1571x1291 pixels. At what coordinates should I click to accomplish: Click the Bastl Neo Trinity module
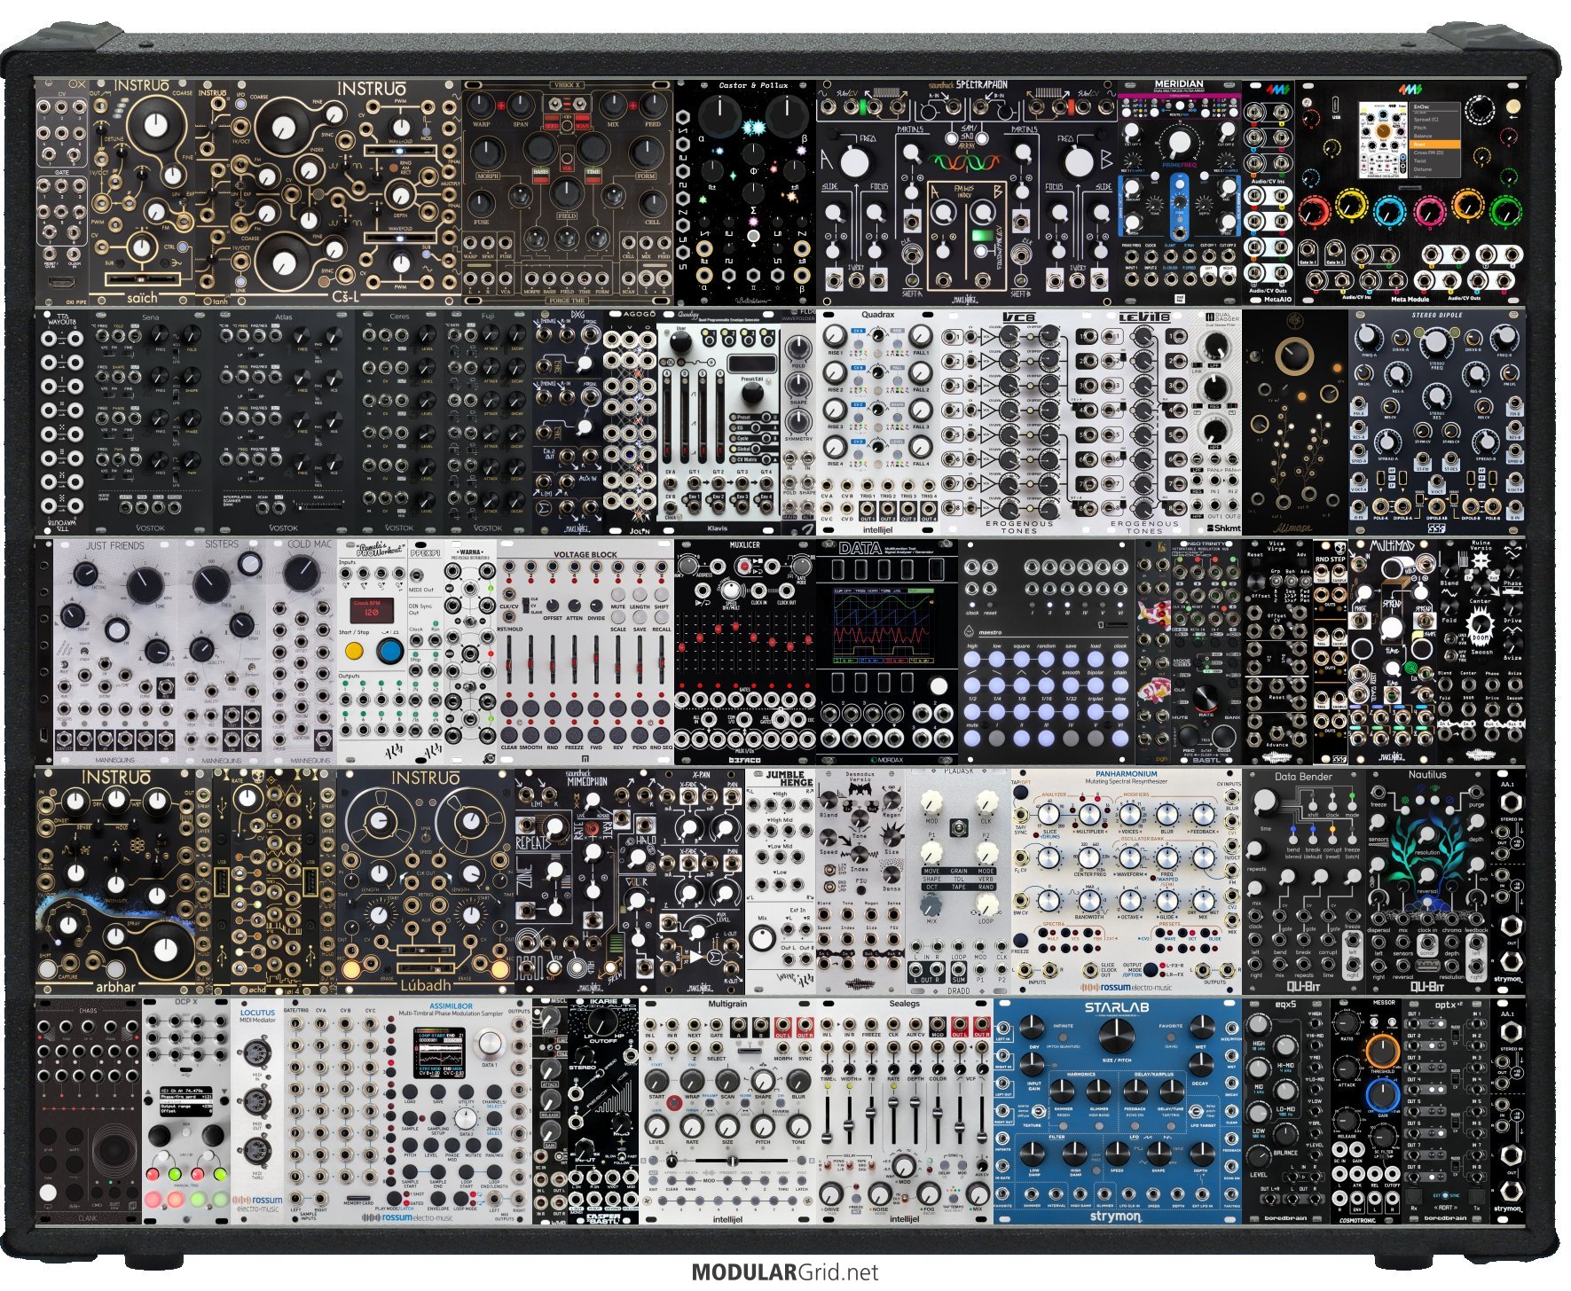(1206, 653)
